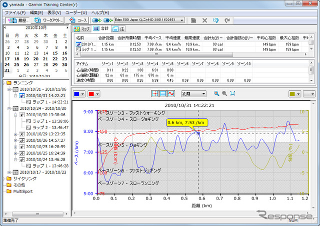Click the red heart-rate color swatch
This screenshot has height=226, width=320.
click(x=91, y=94)
